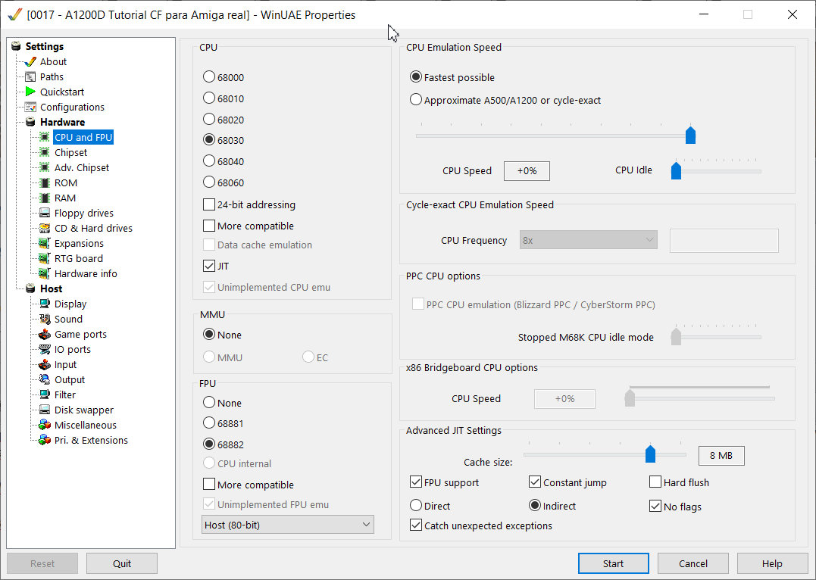Image resolution: width=816 pixels, height=580 pixels.
Task: Open the Quickstart page
Action: coord(62,92)
